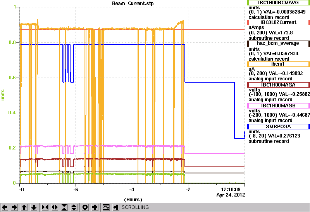Zoom in on the time axis (inward triangles icon)

coord(45,207)
